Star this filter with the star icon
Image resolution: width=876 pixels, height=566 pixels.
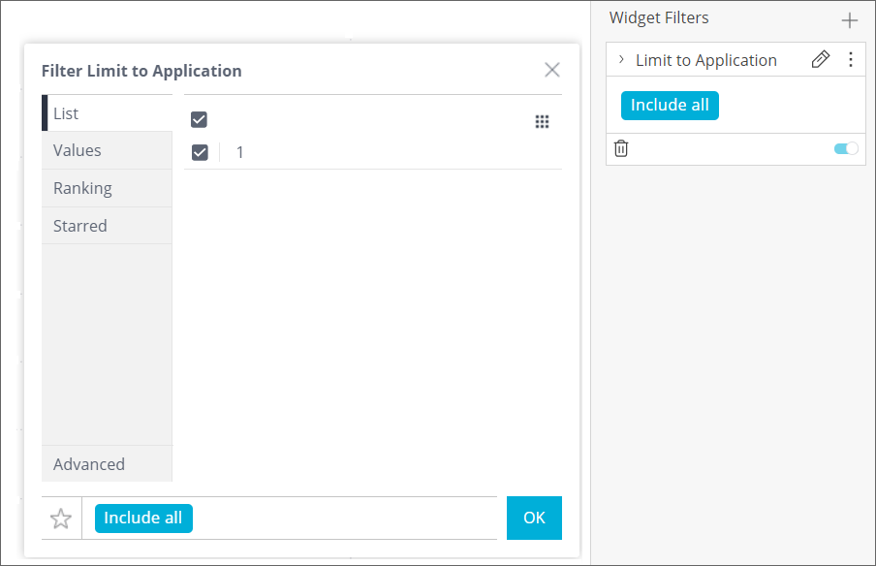coord(61,519)
